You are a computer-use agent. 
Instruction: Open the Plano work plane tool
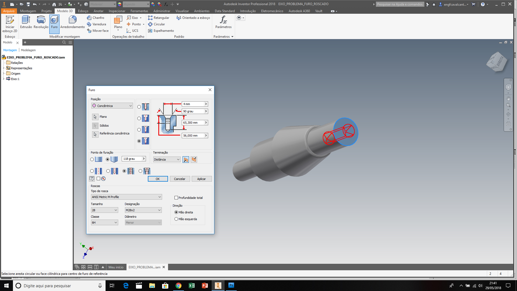pyautogui.click(x=118, y=23)
